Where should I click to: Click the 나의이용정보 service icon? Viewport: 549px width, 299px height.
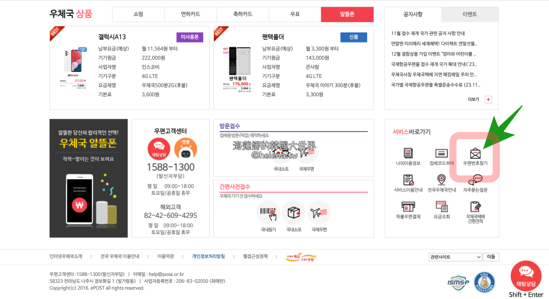pyautogui.click(x=408, y=154)
